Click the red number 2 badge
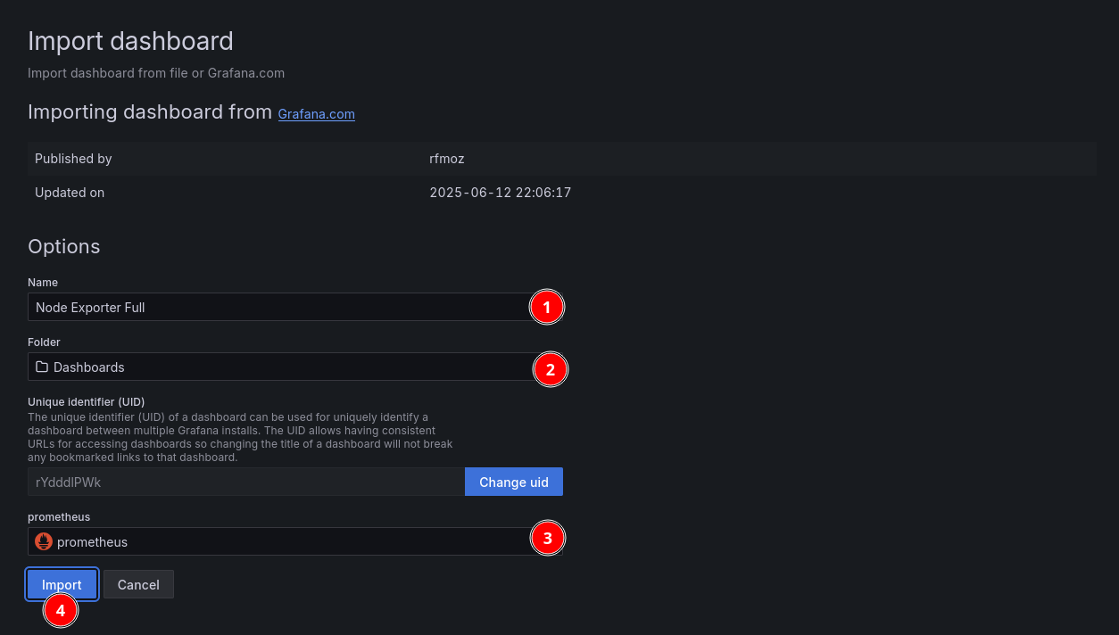The height and width of the screenshot is (635, 1119). point(550,369)
